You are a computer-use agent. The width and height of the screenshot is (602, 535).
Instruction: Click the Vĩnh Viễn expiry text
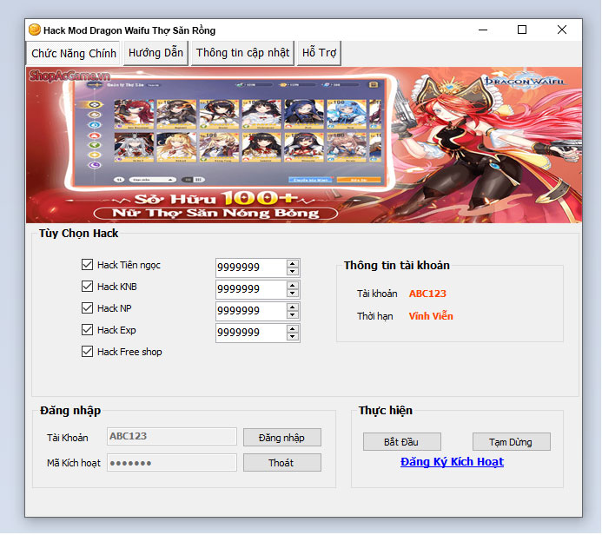[x=431, y=316]
